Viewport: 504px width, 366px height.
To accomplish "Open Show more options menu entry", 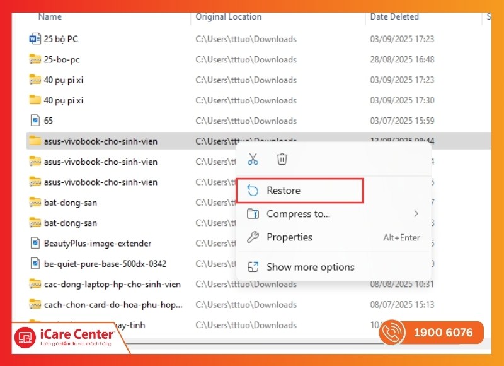I will click(310, 267).
